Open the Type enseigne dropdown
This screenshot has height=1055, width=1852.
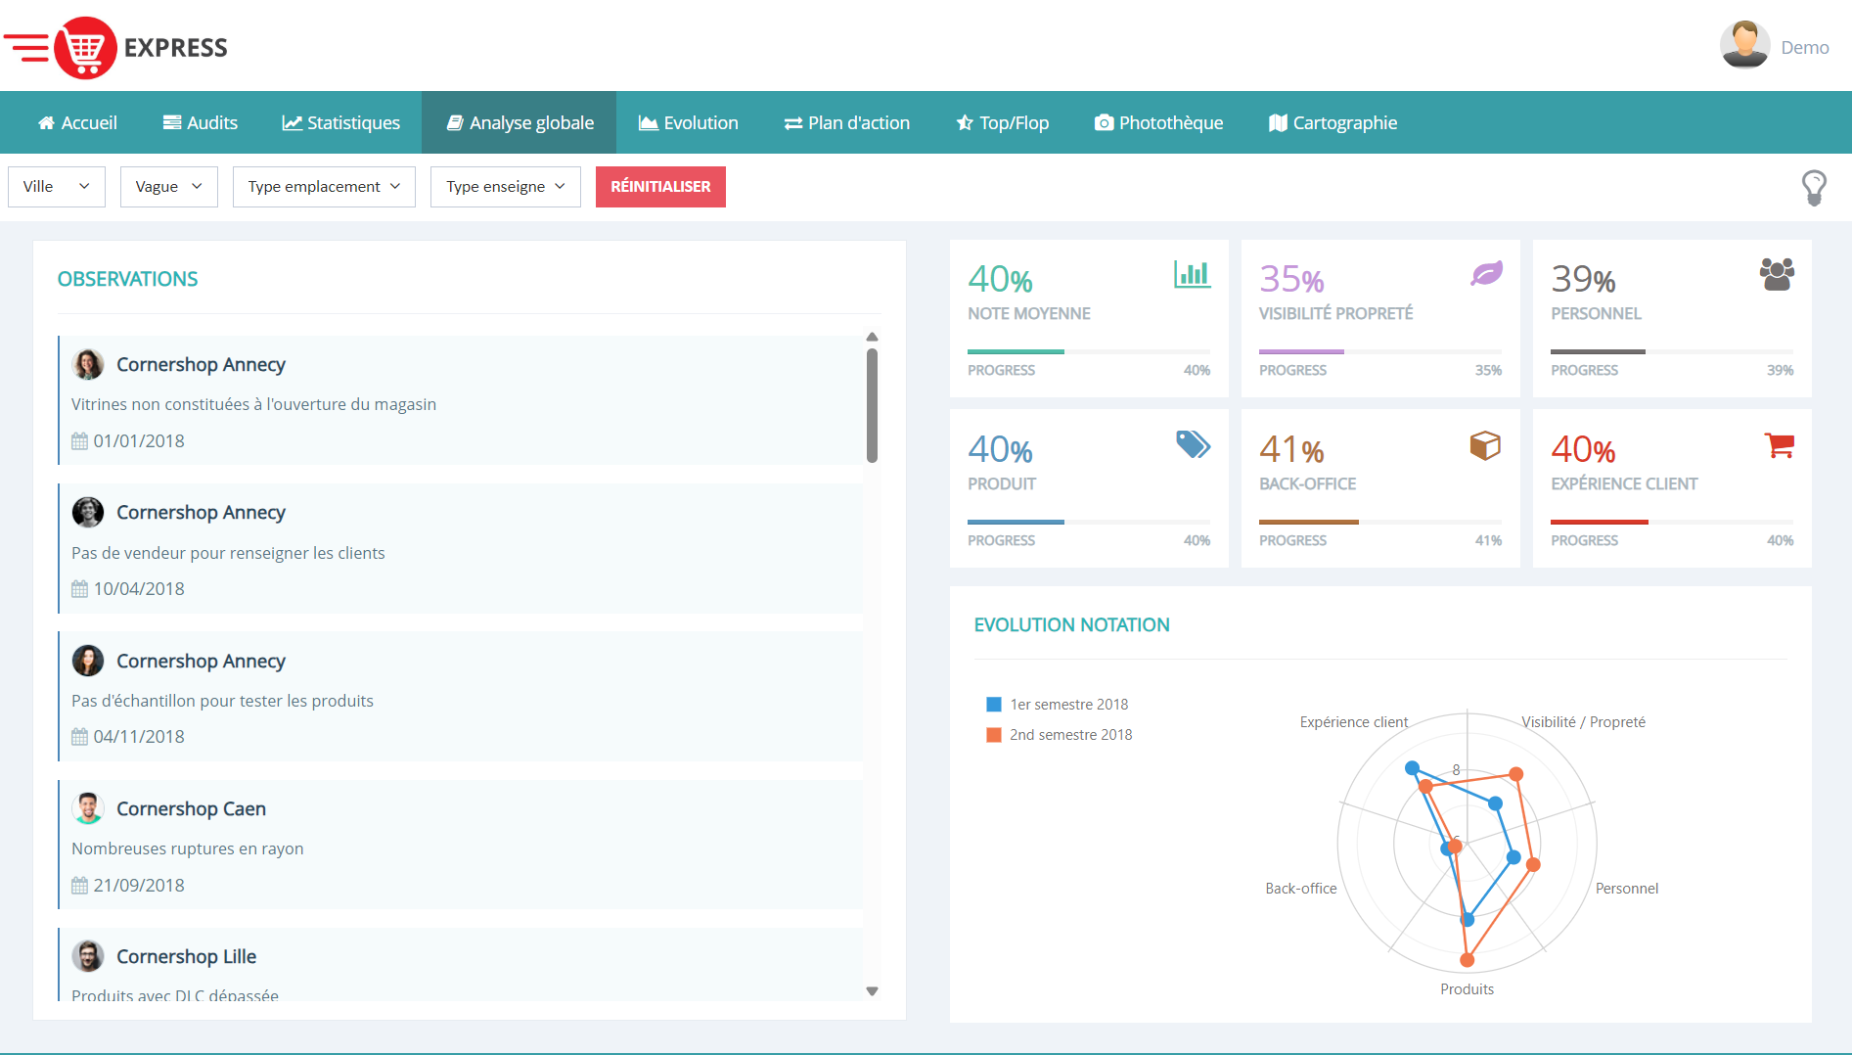505,186
